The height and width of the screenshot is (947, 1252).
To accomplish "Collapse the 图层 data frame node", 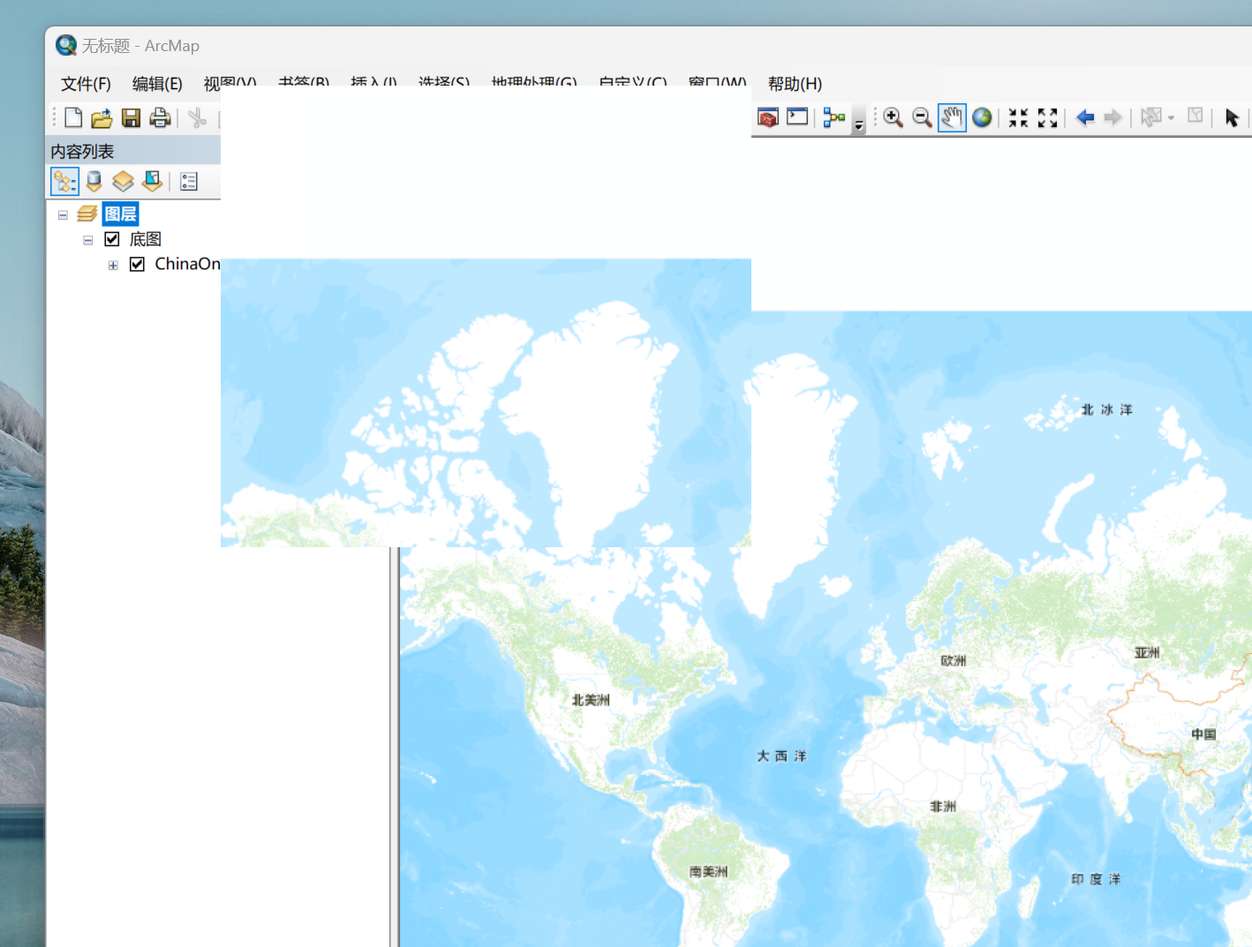I will [x=63, y=214].
